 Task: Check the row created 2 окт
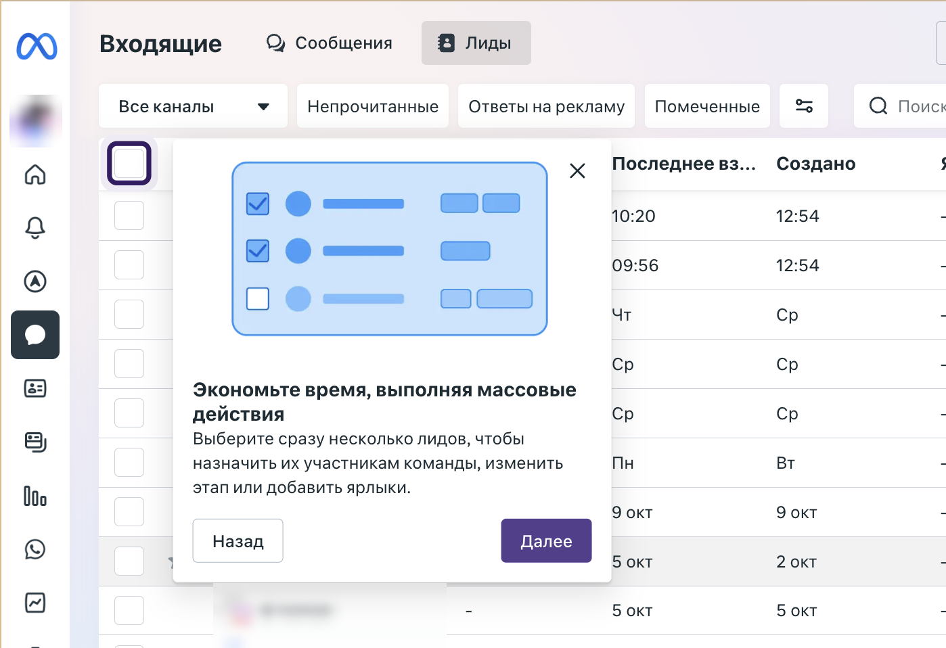coord(129,561)
